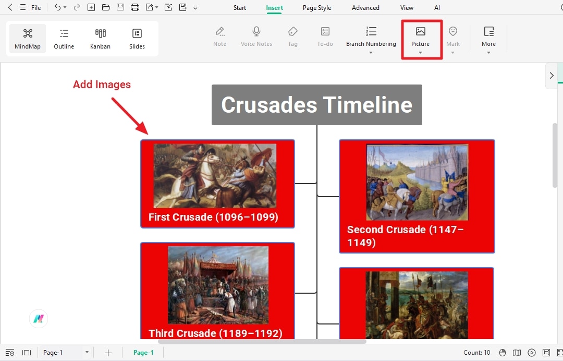Click the vertical scrollbar thumb

(x=555, y=155)
